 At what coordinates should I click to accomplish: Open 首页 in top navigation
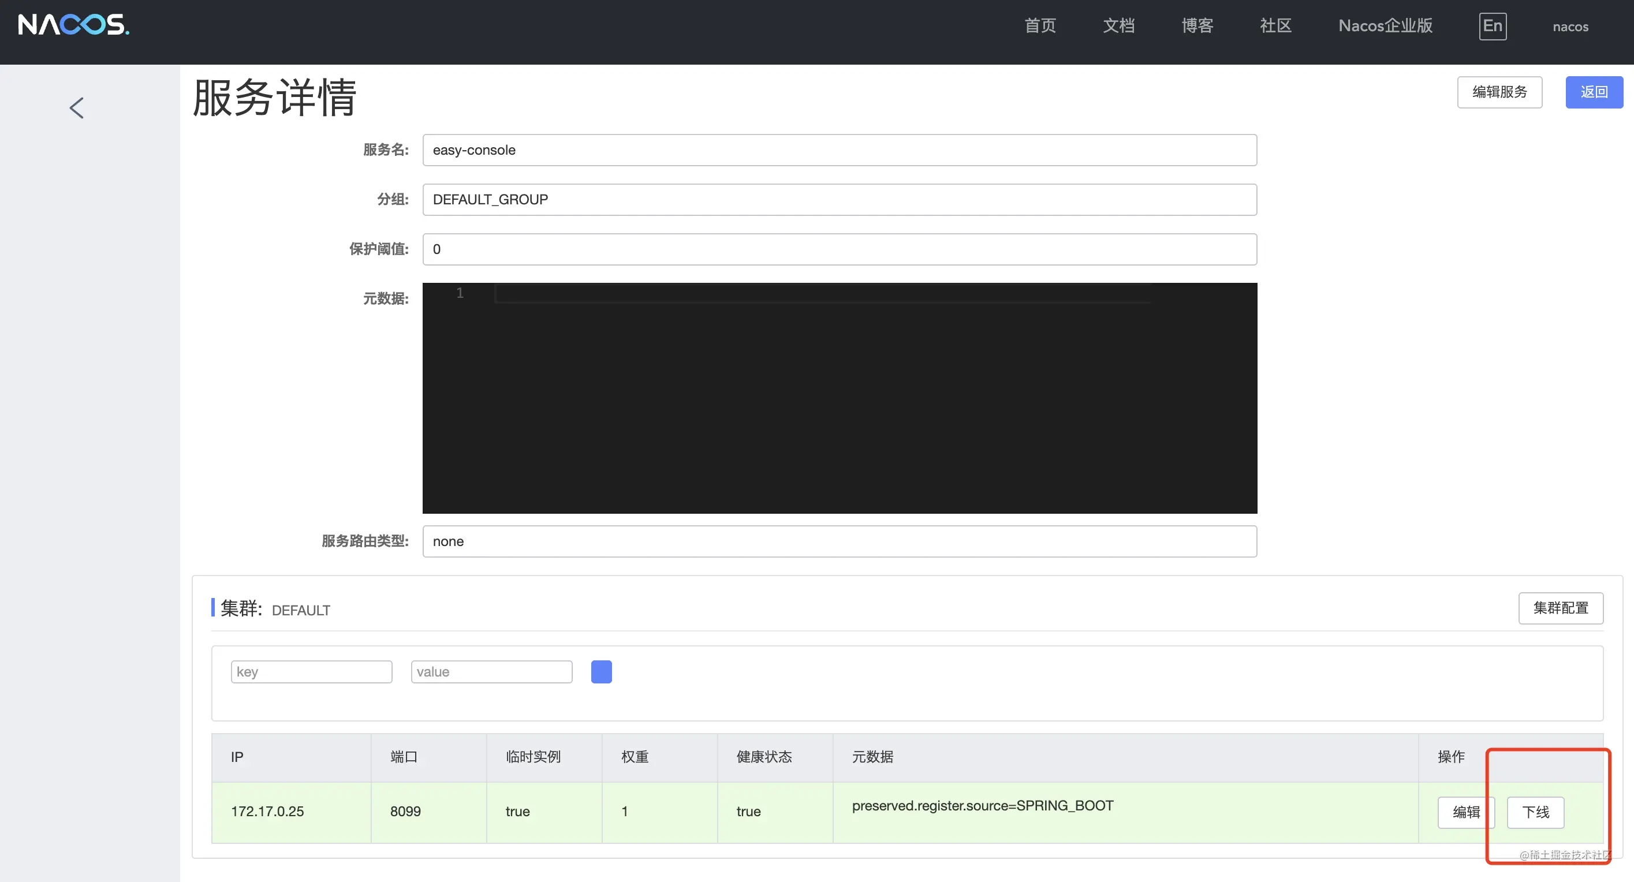pos(1040,26)
